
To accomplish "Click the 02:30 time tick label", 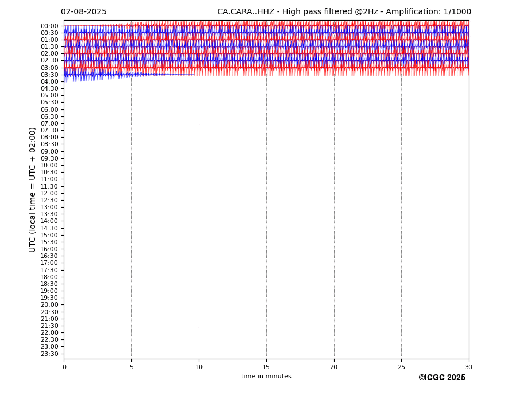I will click(x=49, y=61).
